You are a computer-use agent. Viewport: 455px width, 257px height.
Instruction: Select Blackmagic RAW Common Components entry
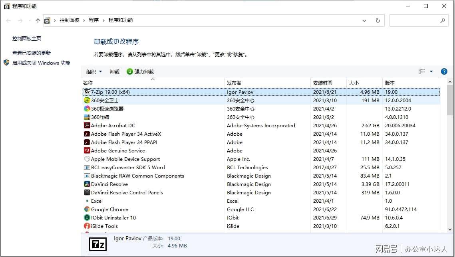pyautogui.click(x=261, y=176)
